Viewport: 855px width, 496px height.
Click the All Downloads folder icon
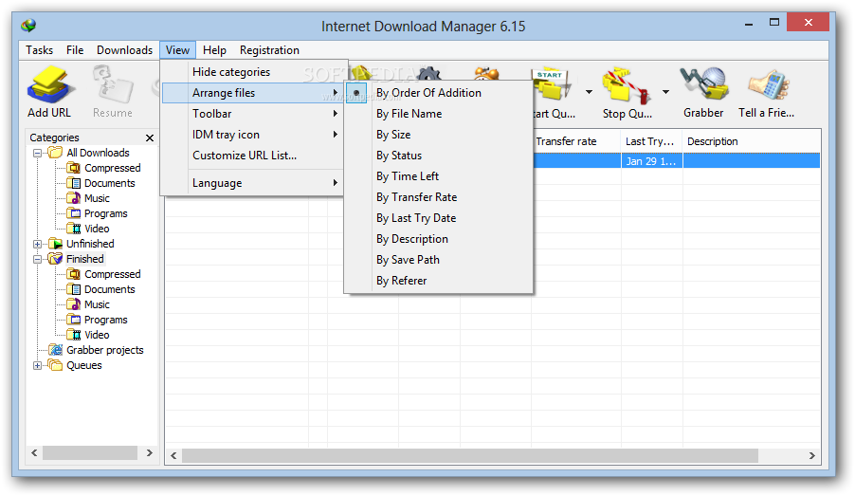coord(55,153)
